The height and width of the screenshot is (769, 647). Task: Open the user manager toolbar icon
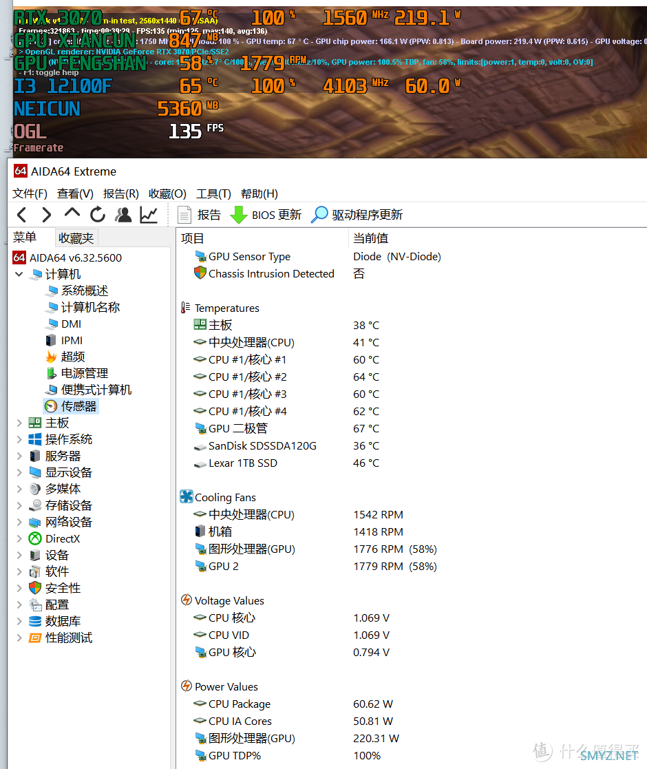point(123,215)
